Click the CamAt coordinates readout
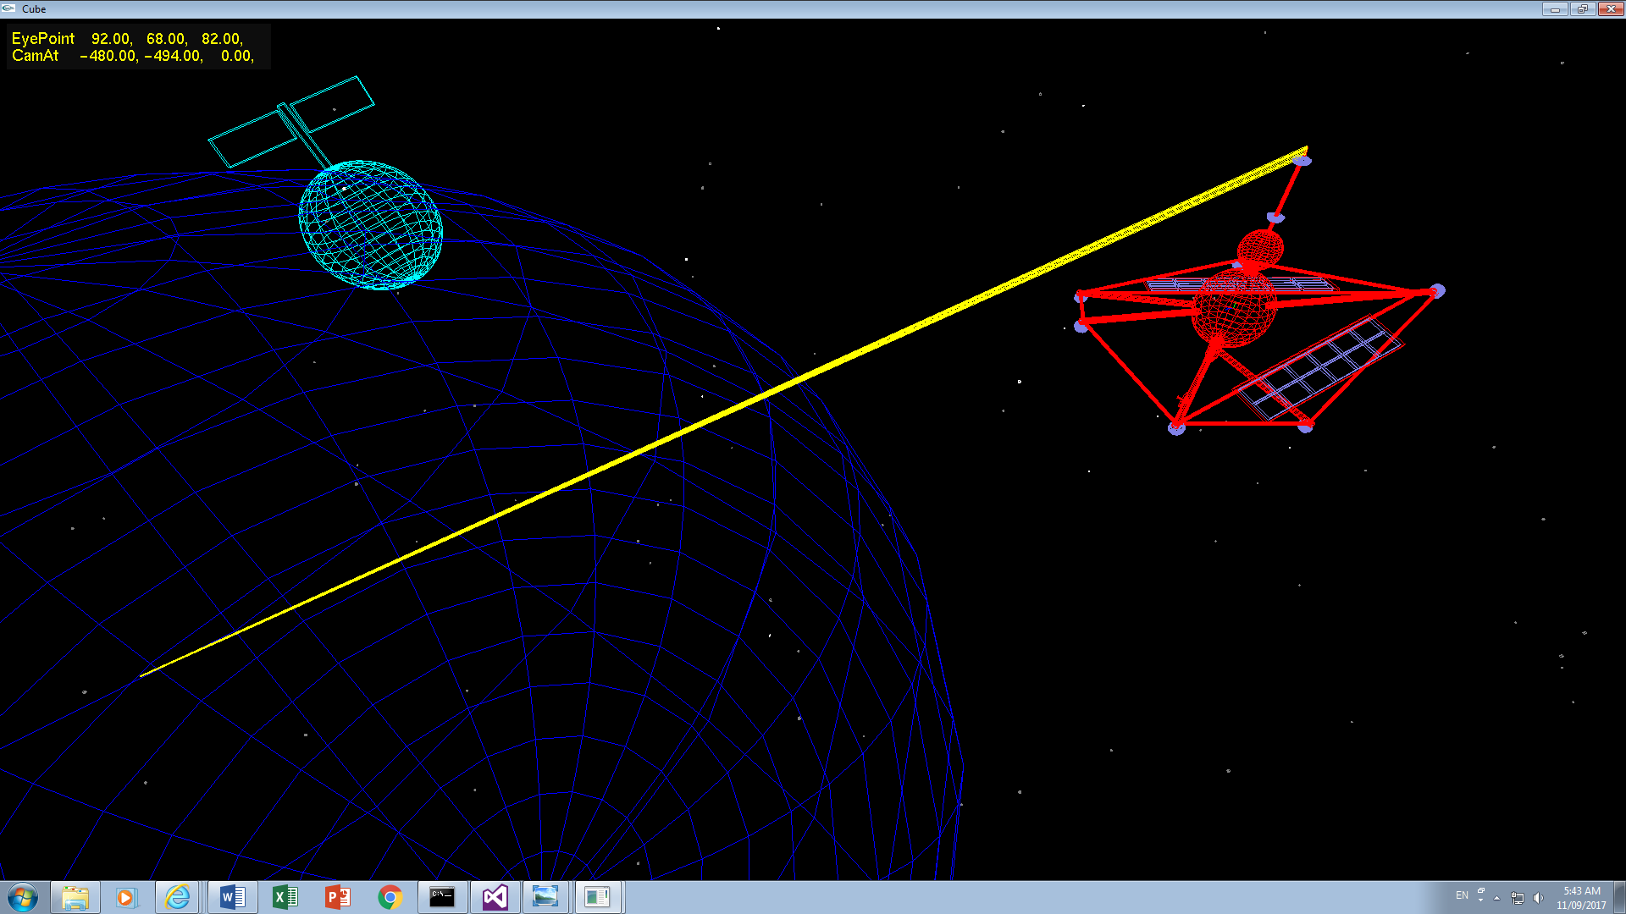Image resolution: width=1626 pixels, height=914 pixels. click(x=132, y=56)
